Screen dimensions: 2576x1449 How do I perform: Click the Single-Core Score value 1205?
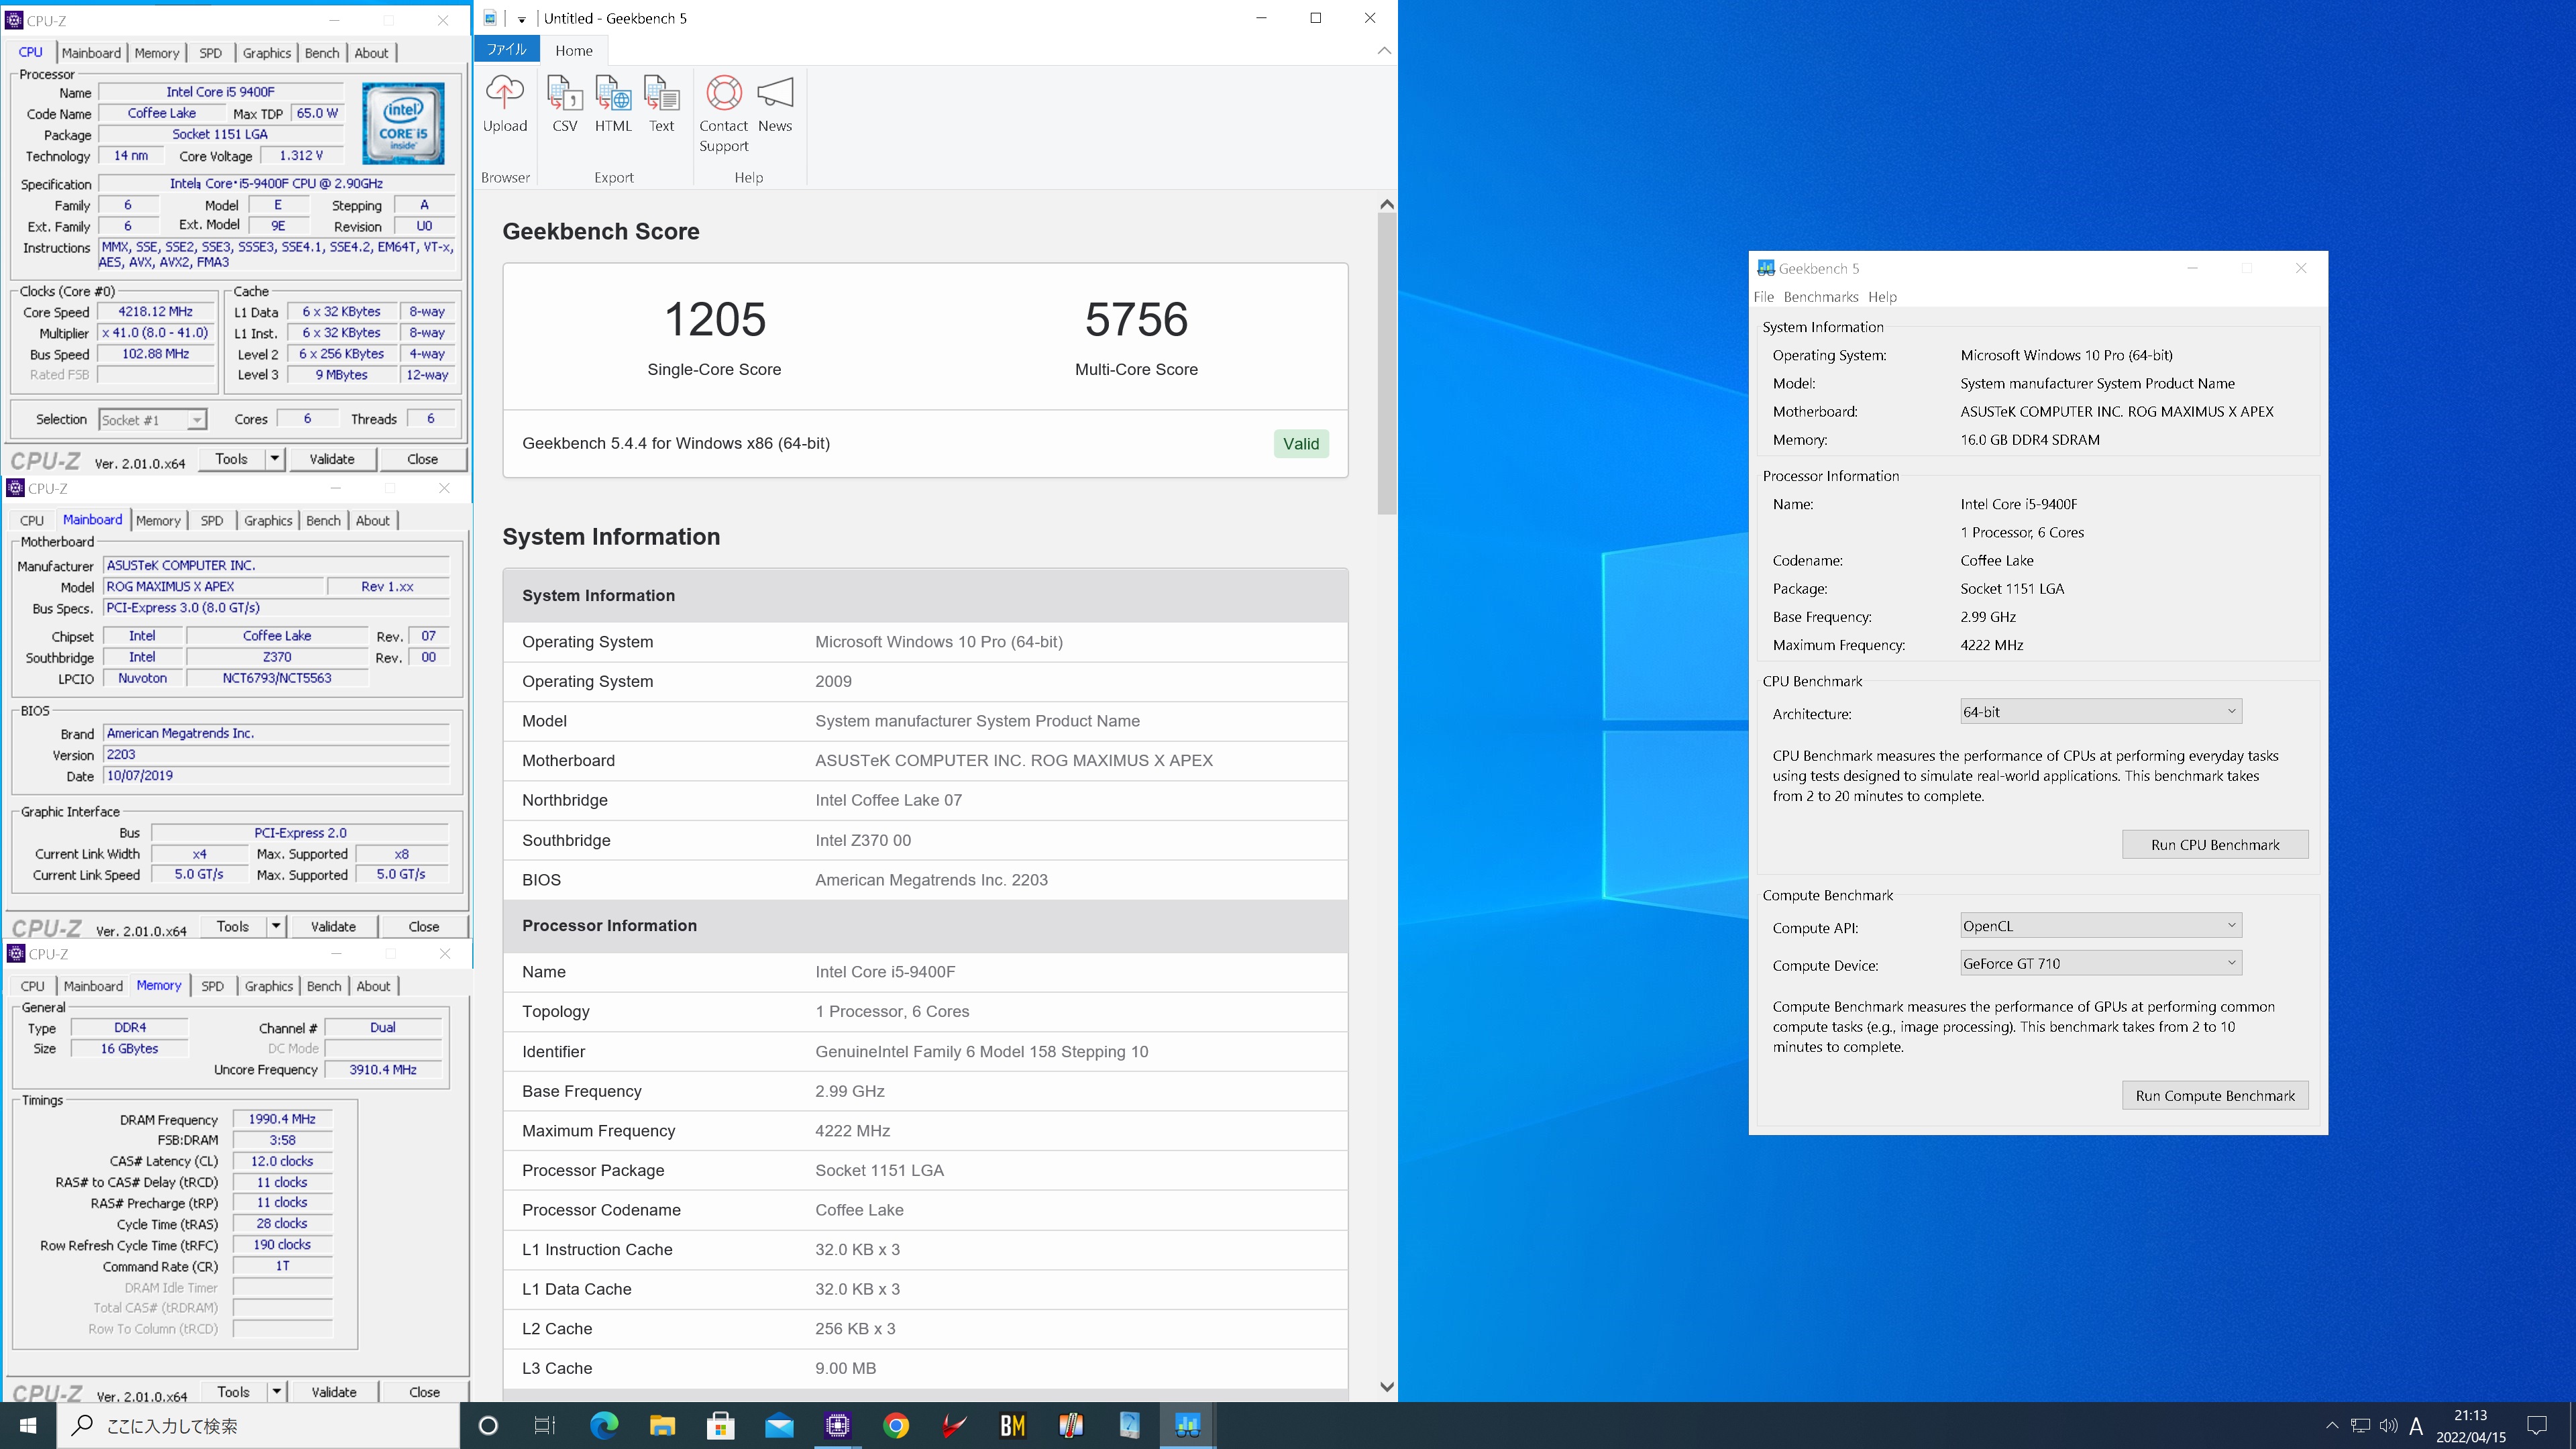coord(714,320)
